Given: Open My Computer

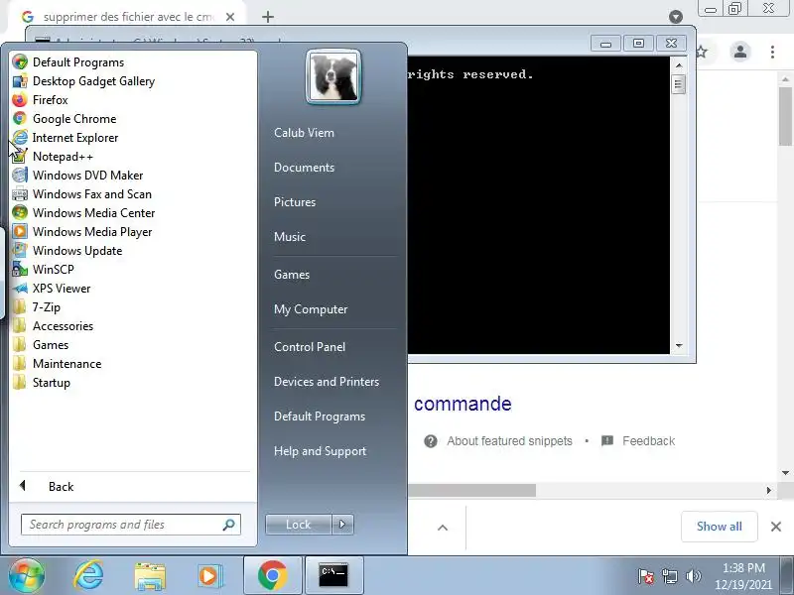Looking at the screenshot, I should pyautogui.click(x=311, y=309).
